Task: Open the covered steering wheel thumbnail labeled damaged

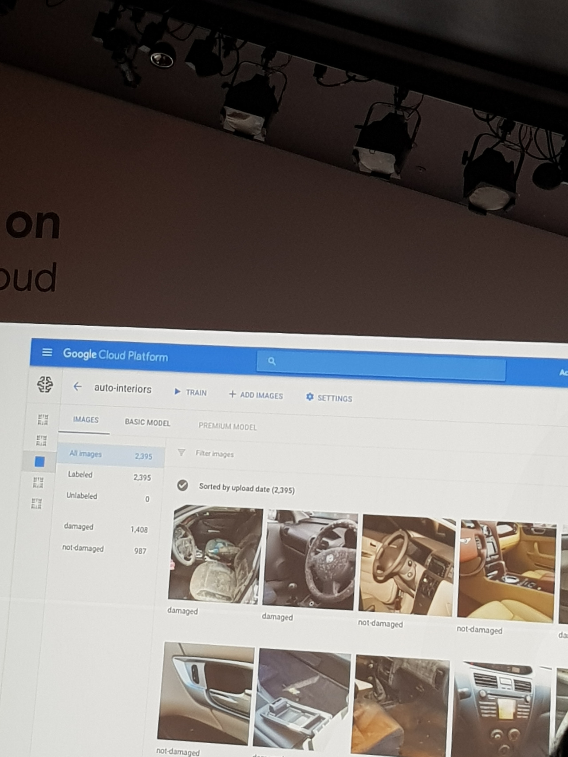Action: pyautogui.click(x=310, y=560)
